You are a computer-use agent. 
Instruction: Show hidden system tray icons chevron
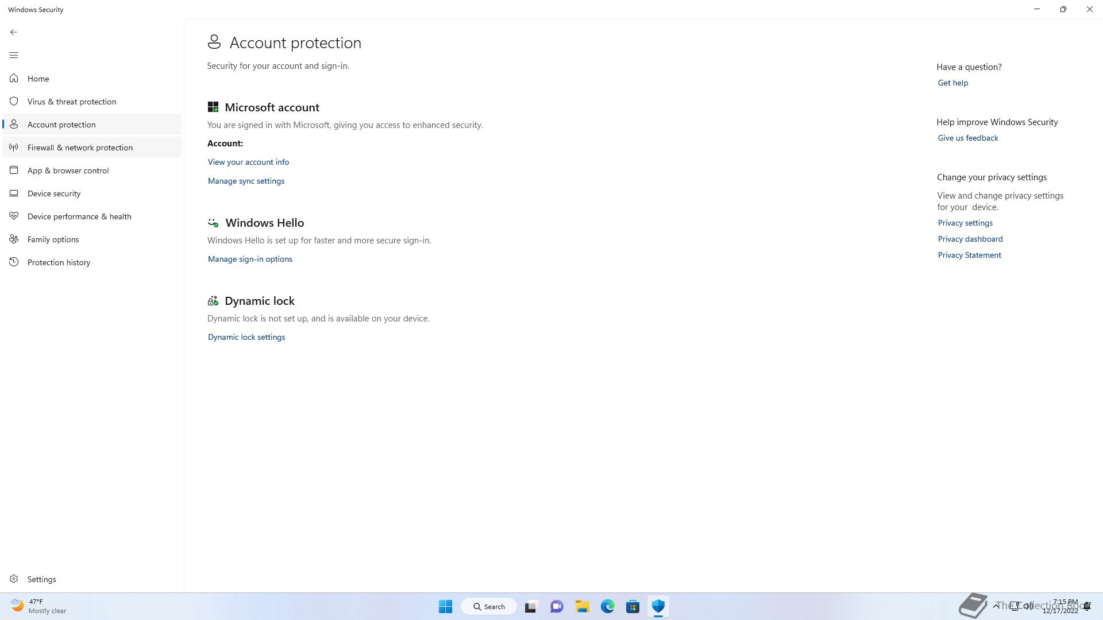tap(996, 606)
